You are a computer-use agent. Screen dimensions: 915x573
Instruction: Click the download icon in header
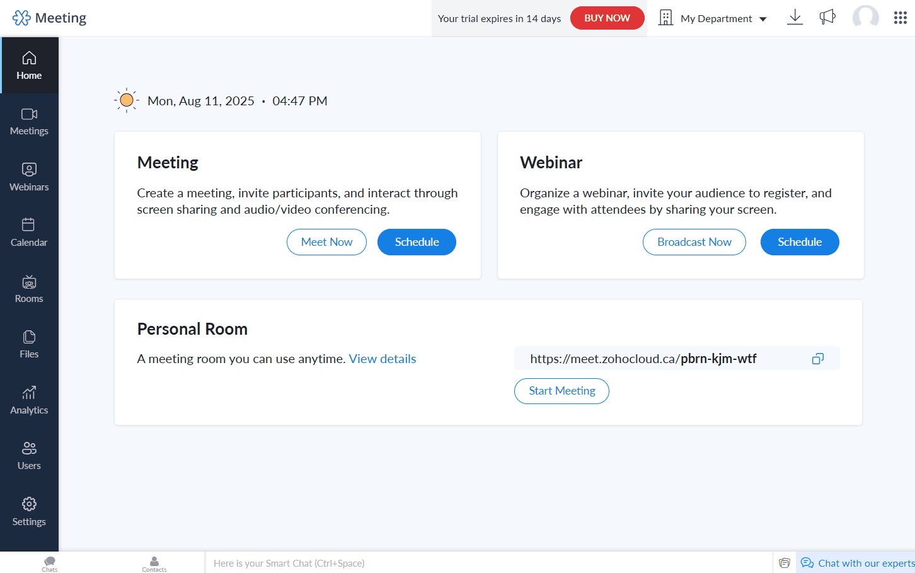coord(795,17)
